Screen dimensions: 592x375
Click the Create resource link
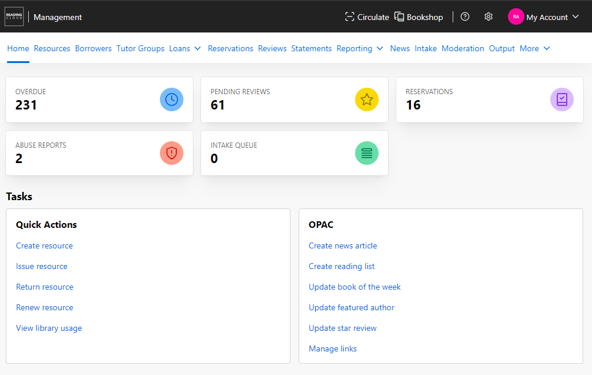[44, 245]
